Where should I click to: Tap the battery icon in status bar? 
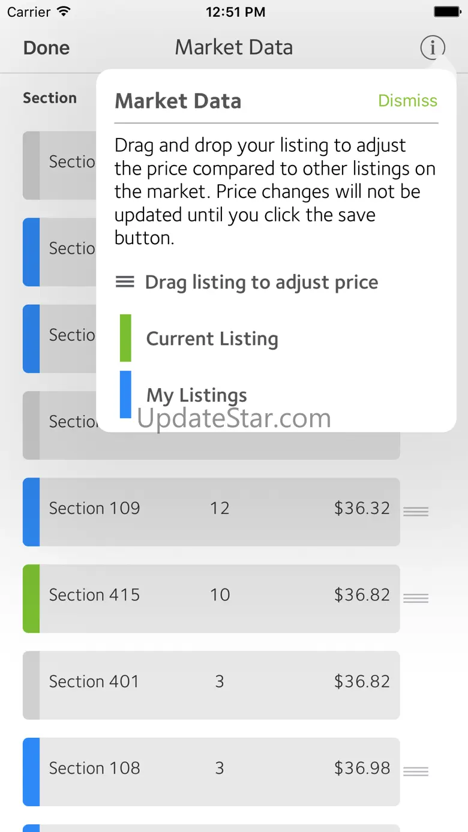click(x=447, y=12)
